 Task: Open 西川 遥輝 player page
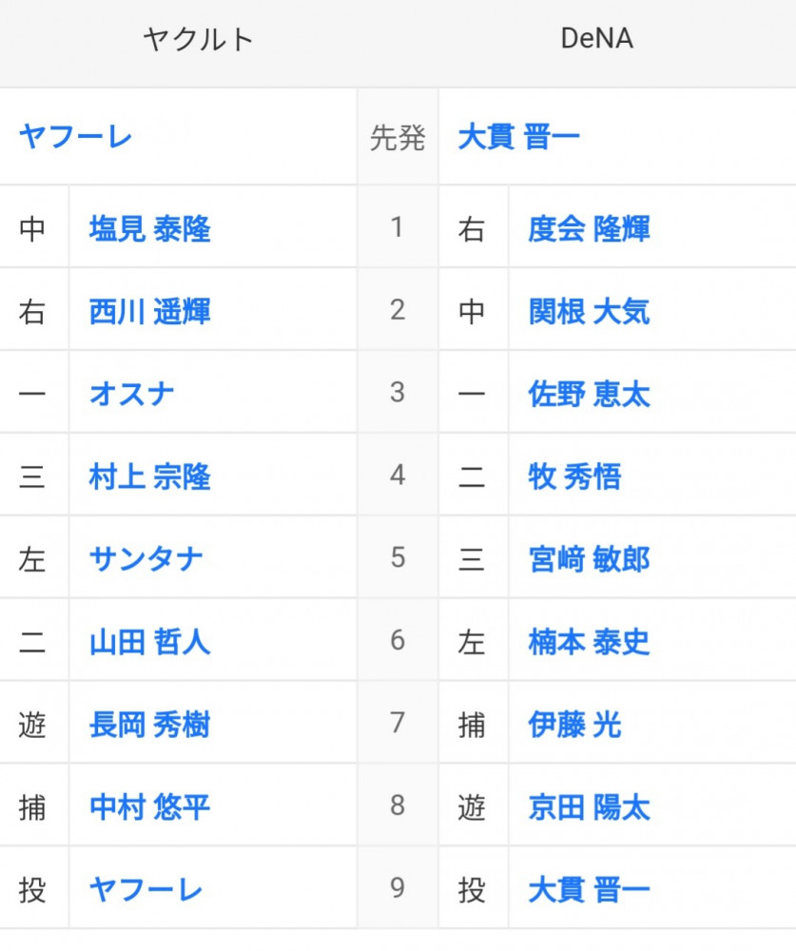tap(150, 311)
